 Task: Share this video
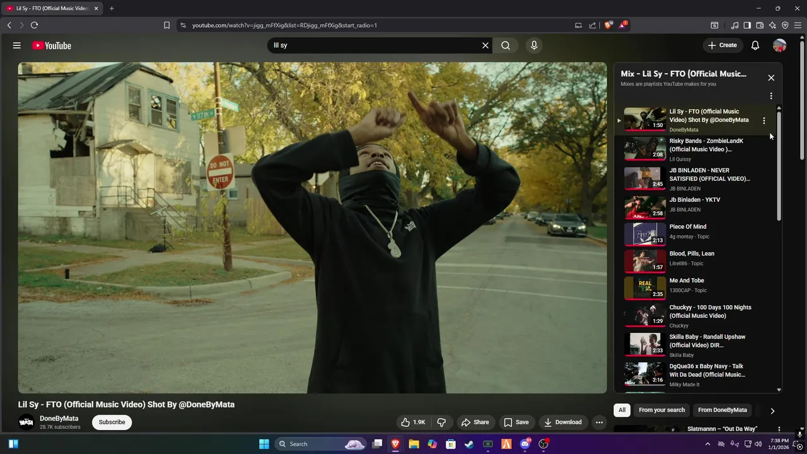475,422
